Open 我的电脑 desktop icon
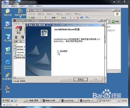130x108 pixels. click(x=8, y=25)
